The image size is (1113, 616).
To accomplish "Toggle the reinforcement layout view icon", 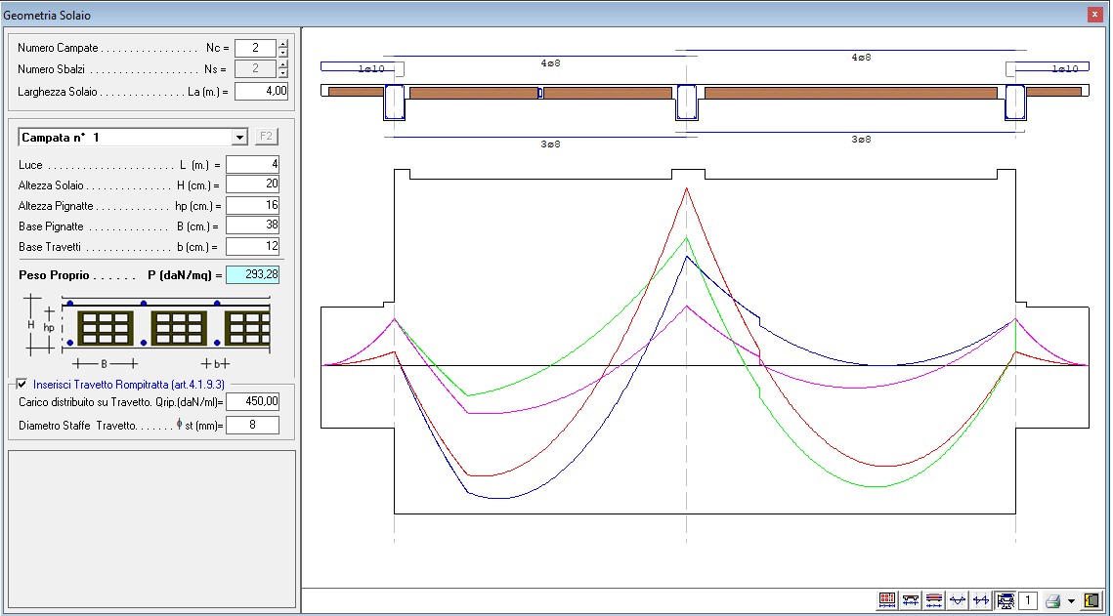I will [x=1006, y=600].
